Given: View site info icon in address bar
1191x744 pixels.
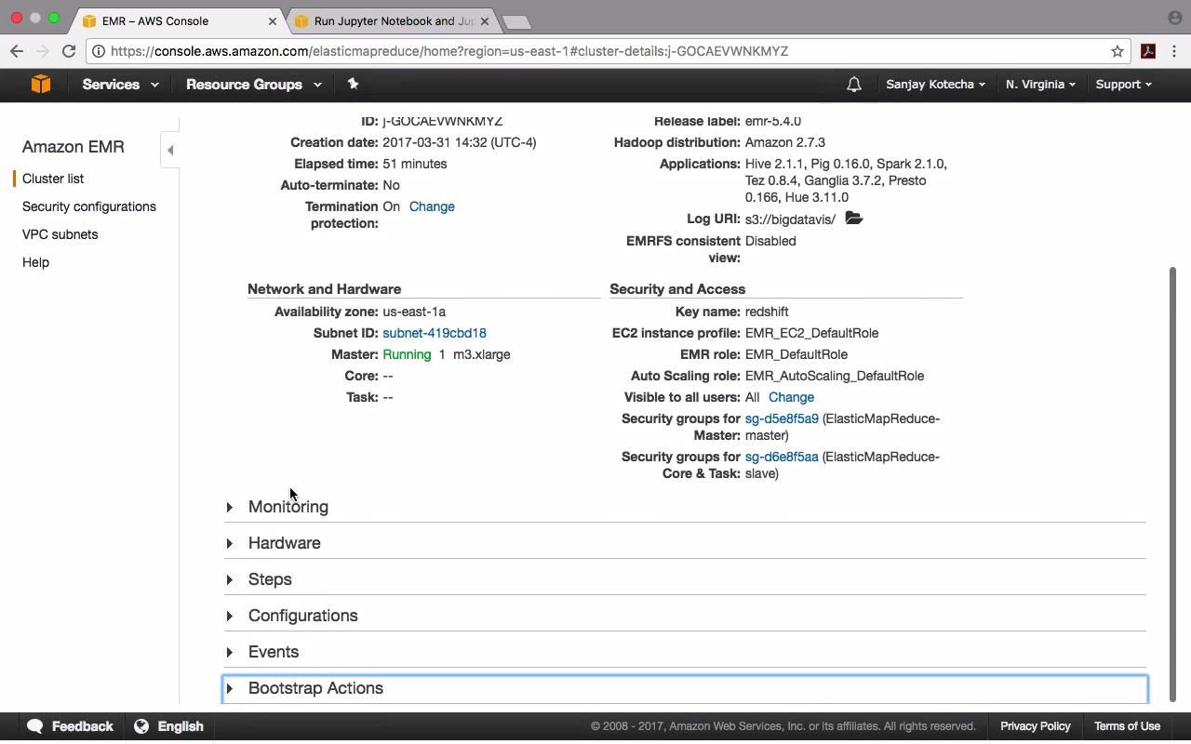Looking at the screenshot, I should pyautogui.click(x=99, y=51).
